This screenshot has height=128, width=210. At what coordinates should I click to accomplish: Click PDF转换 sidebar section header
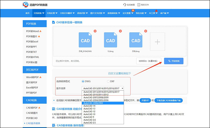pos(35,24)
